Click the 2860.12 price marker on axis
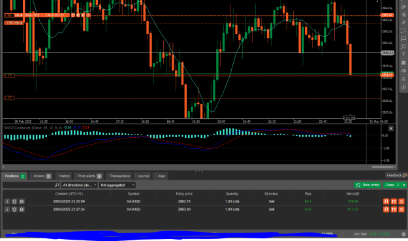Screen dimensions: 408x241 pos(388,53)
